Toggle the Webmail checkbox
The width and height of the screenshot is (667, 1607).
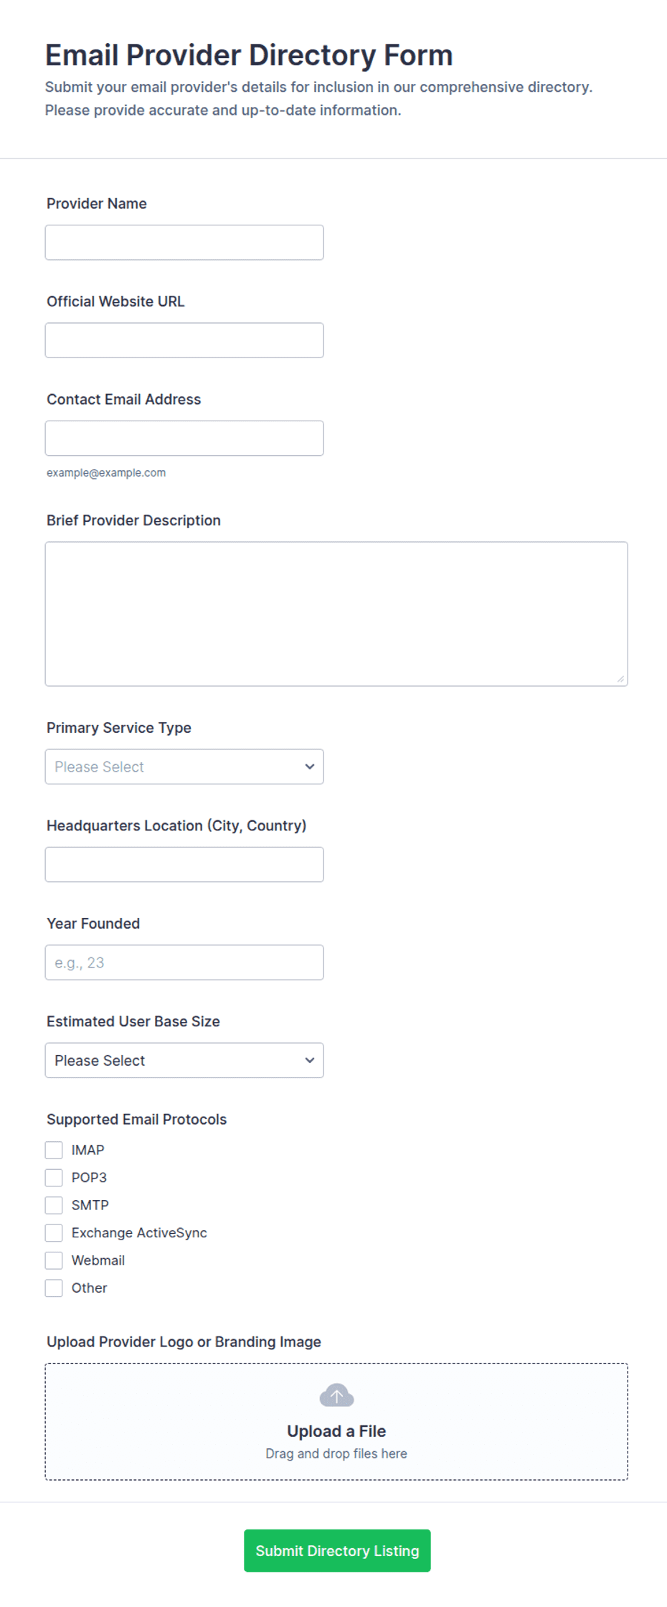pos(54,1260)
